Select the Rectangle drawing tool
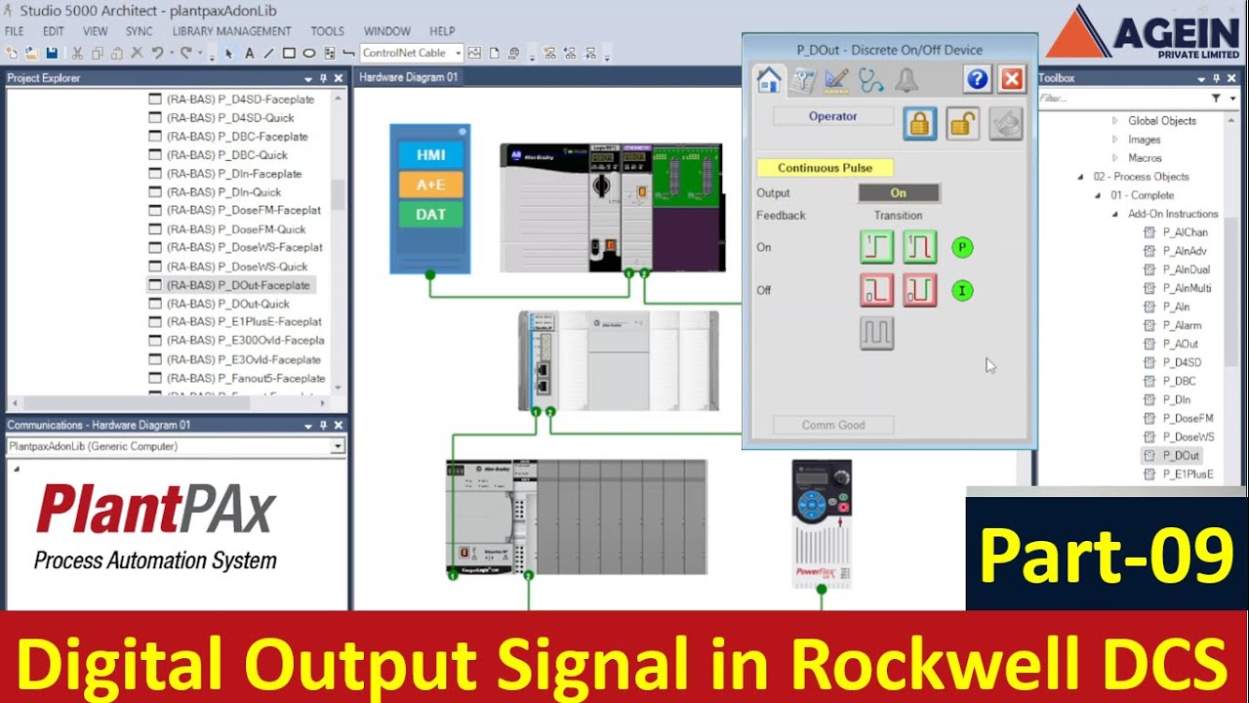 coord(289,53)
